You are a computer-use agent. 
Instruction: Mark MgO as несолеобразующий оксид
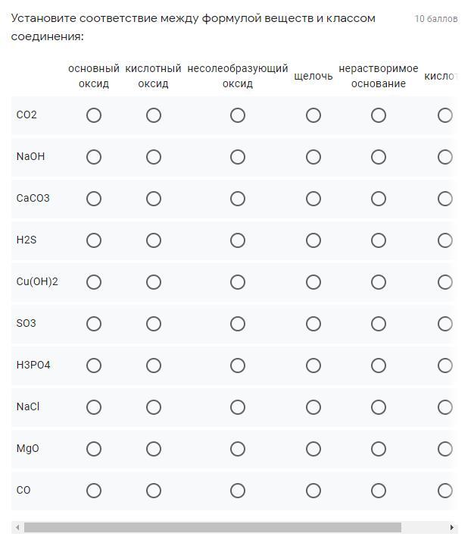pos(238,449)
